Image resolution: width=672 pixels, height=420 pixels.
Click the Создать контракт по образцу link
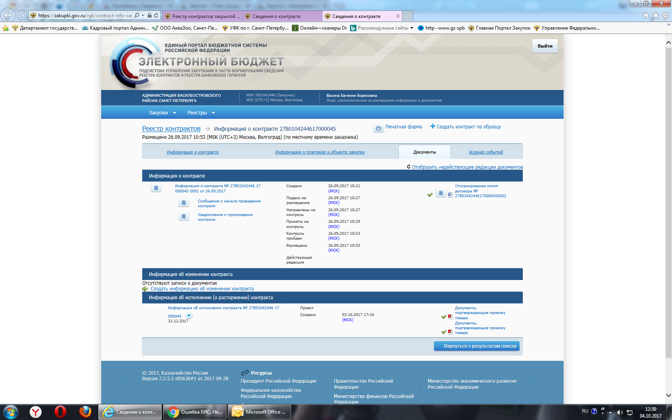coord(469,127)
